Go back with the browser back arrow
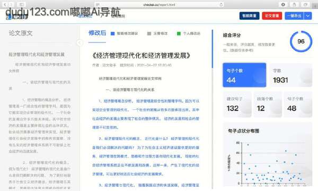Screen dimensions: 318x191 point(5,4)
